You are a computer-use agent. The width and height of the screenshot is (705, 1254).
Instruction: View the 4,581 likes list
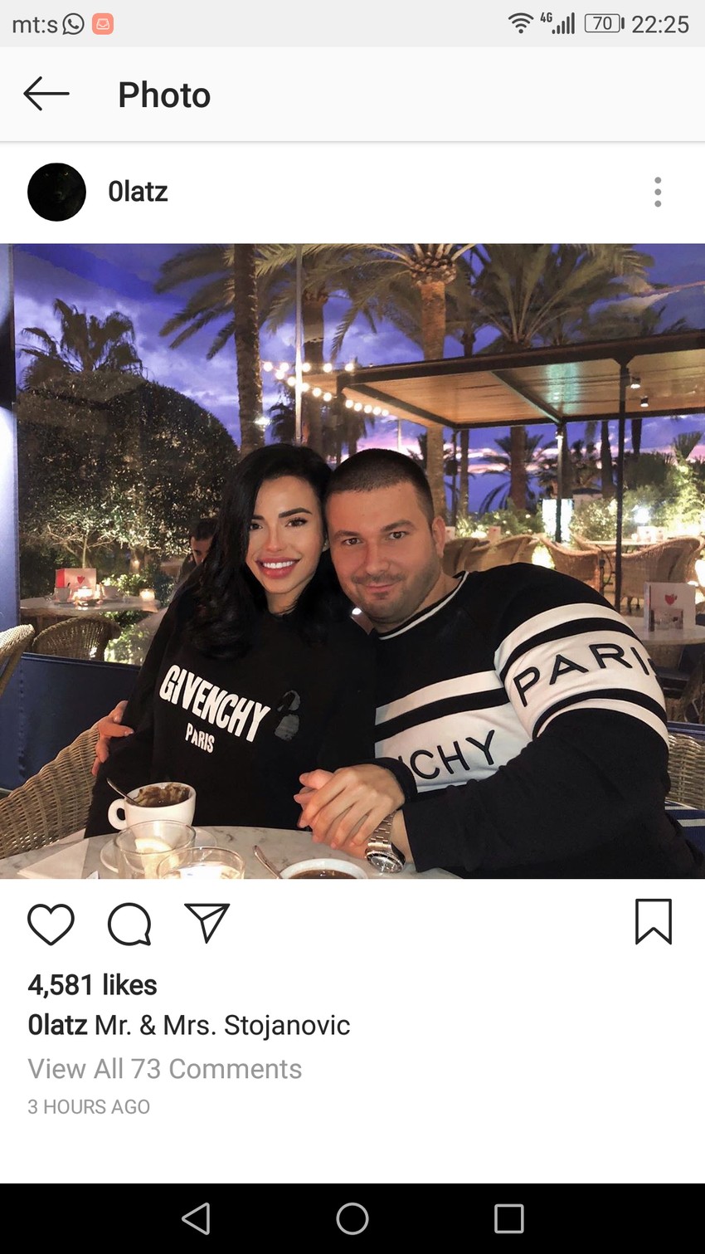[92, 985]
